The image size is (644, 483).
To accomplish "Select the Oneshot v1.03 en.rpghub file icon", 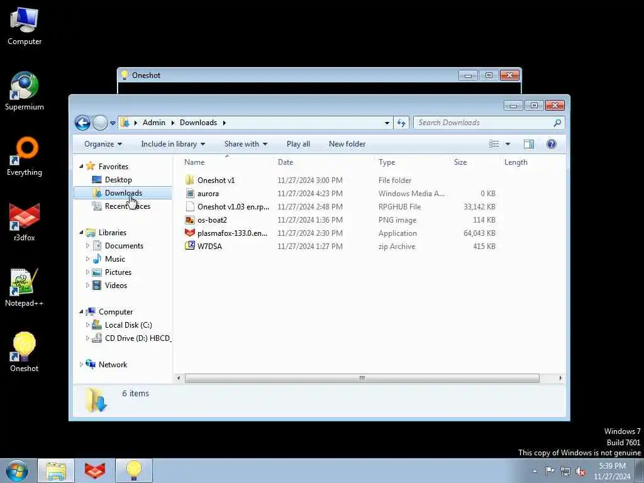I will 189,206.
